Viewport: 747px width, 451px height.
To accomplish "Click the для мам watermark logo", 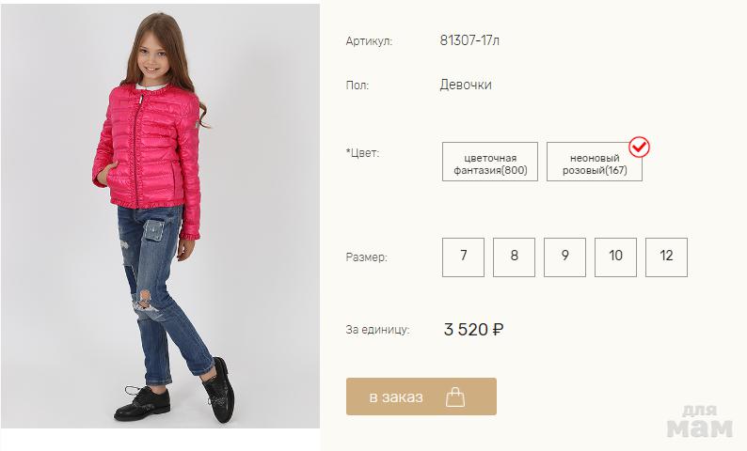I will pos(699,423).
